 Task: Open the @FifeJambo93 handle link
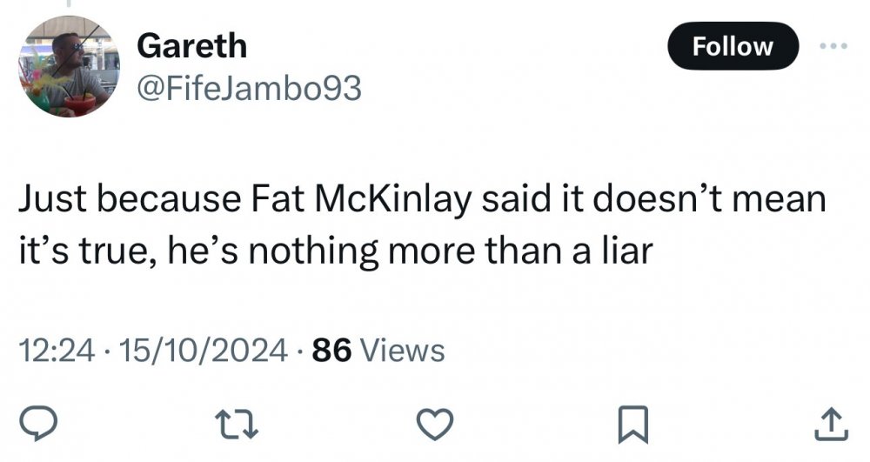pyautogui.click(x=249, y=89)
